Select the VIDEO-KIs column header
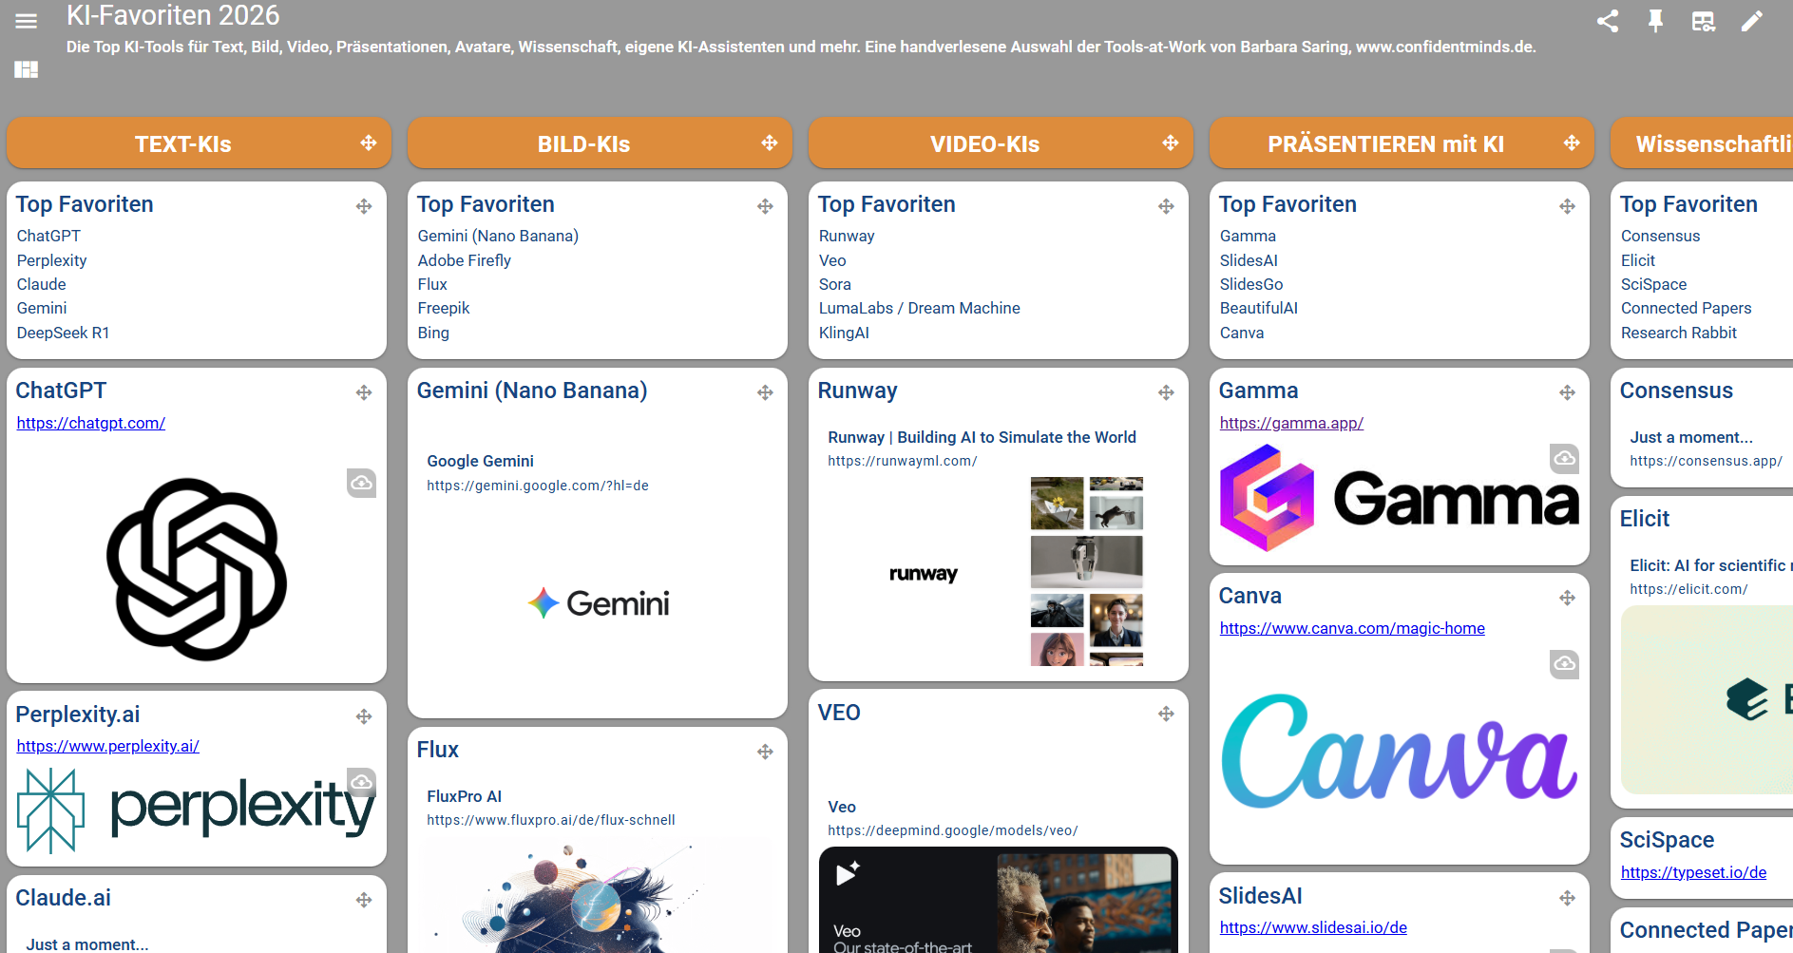The height and width of the screenshot is (953, 1793). point(1001,143)
